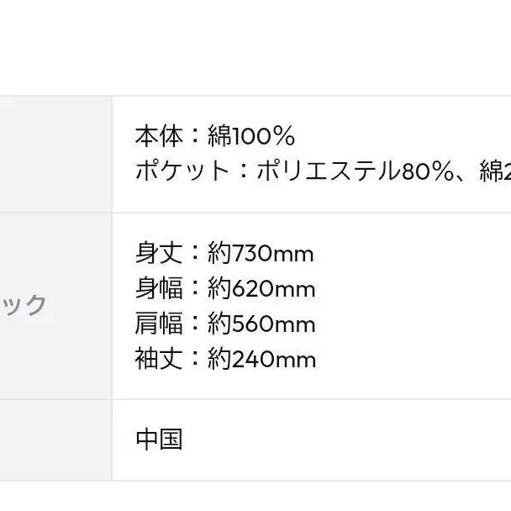This screenshot has height=511, width=511.
Task: Click the ポリエステル80% text
Action: click(x=356, y=171)
